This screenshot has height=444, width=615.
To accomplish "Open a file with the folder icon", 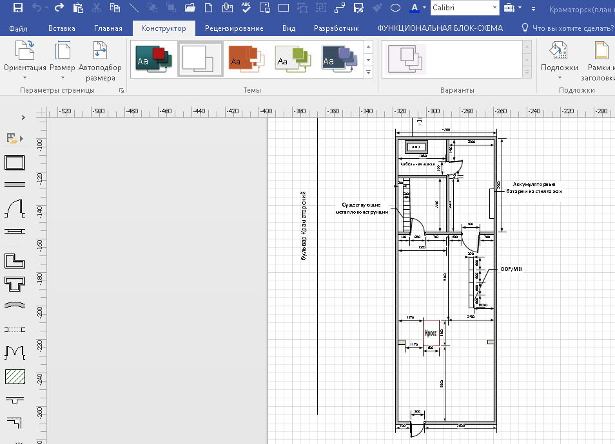I will point(190,8).
